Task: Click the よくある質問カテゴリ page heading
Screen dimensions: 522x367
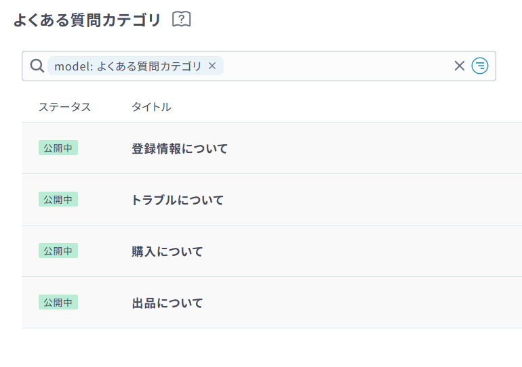Action: pyautogui.click(x=87, y=20)
